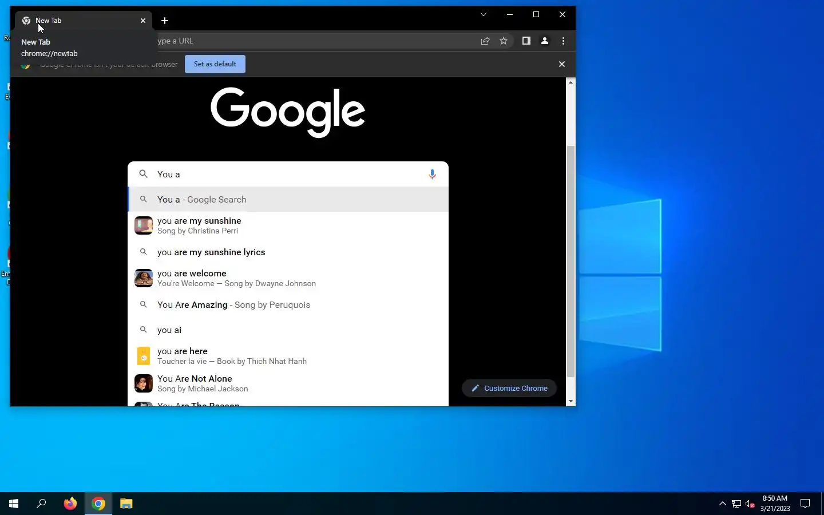Viewport: 824px width, 515px height.
Task: Show hidden system tray icons
Action: coord(723,504)
